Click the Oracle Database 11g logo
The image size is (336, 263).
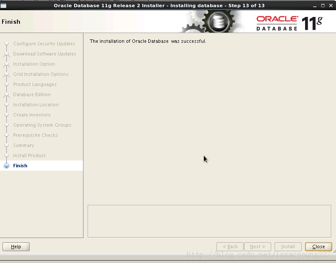coord(289,23)
